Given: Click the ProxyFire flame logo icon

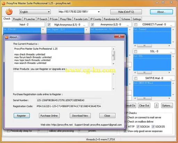Looking at the screenshot, I should coord(9,12).
